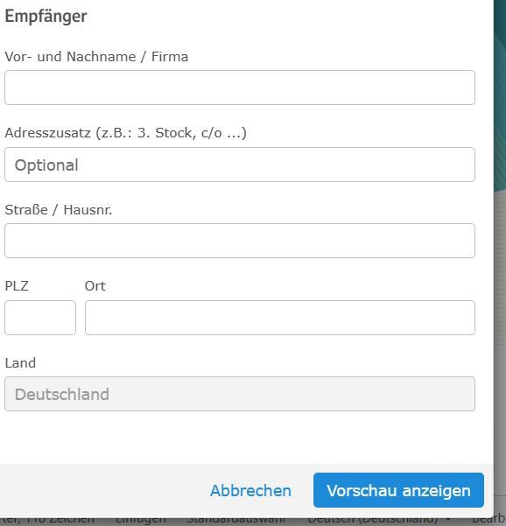Click the Land label
Image resolution: width=506 pixels, height=526 pixels.
click(x=20, y=363)
